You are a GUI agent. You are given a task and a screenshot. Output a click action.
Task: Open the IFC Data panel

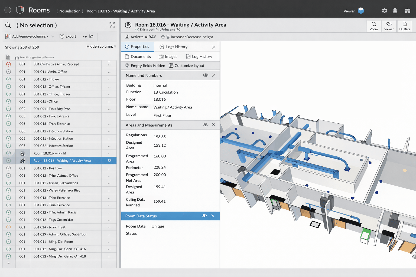tap(404, 26)
